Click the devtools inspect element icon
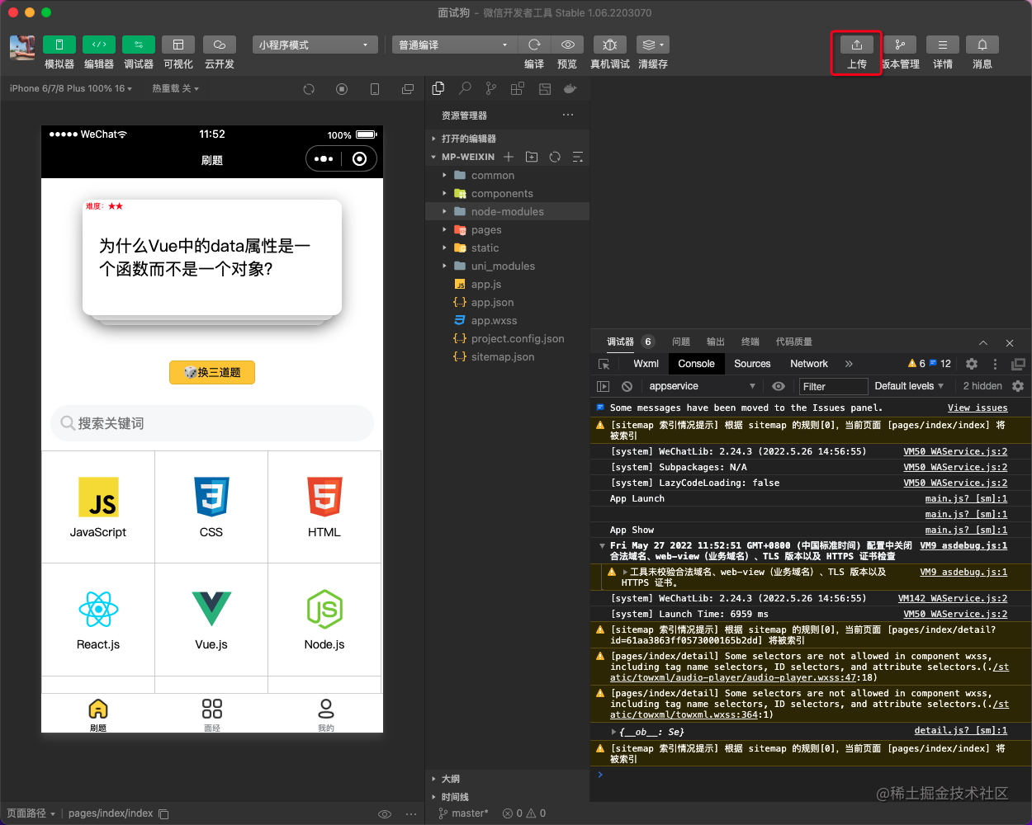Image resolution: width=1032 pixels, height=825 pixels. tap(604, 364)
